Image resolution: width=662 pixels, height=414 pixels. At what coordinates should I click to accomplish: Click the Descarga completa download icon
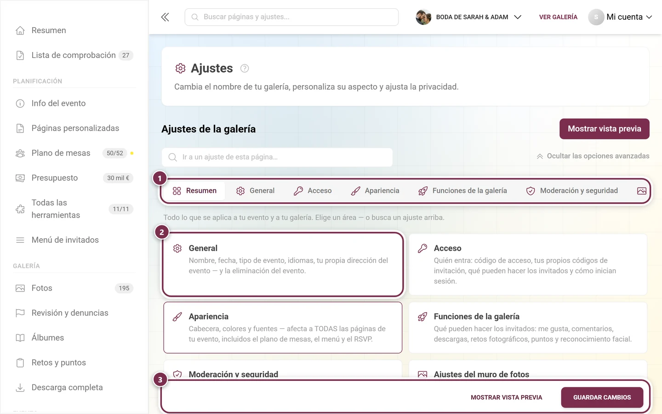pyautogui.click(x=20, y=388)
